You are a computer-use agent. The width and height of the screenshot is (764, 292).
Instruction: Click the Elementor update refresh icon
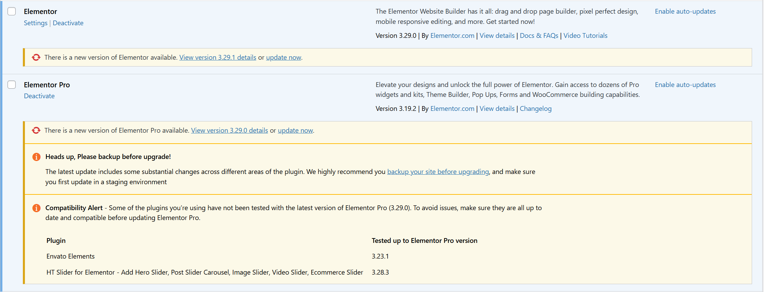(x=36, y=57)
